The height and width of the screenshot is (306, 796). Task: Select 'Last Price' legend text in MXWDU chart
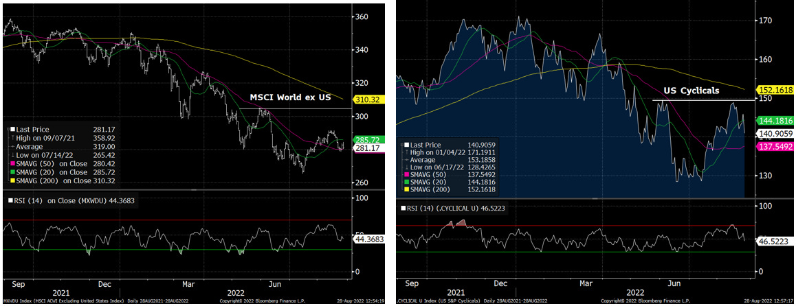(x=32, y=129)
